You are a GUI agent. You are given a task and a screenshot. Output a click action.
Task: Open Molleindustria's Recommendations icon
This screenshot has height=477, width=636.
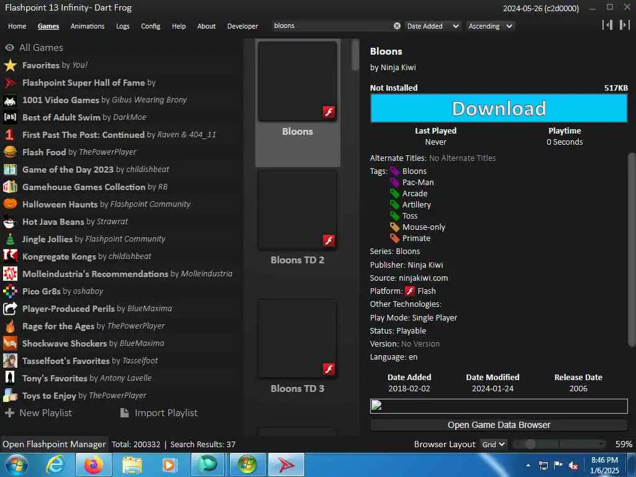(10, 274)
